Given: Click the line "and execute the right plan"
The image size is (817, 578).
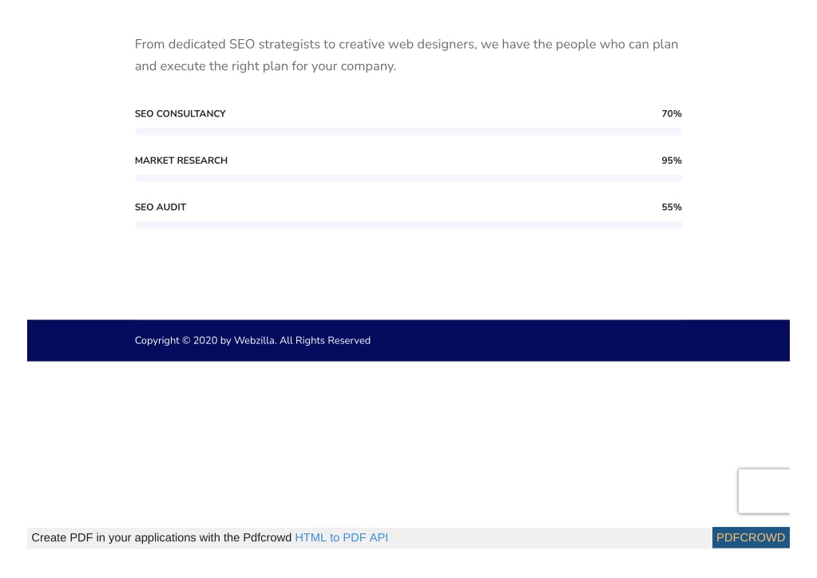Looking at the screenshot, I should (266, 66).
